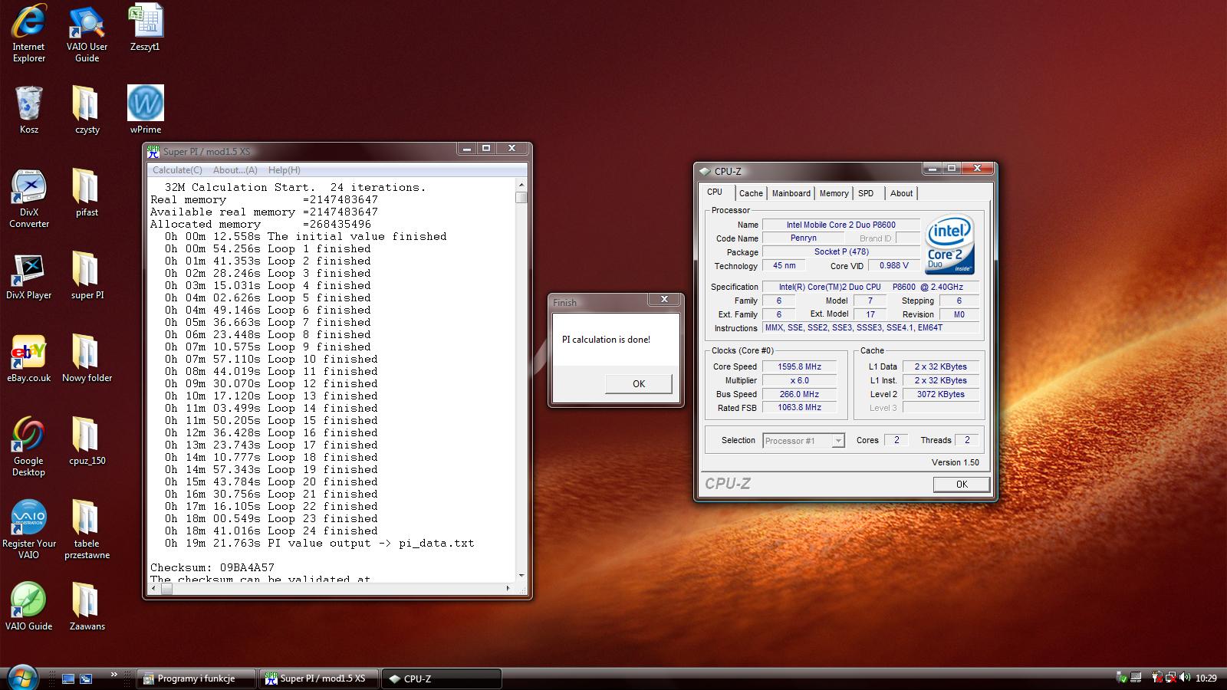Screen dimensions: 1227x690
Task: Switch to the Cache tab in CPU-Z
Action: (751, 193)
